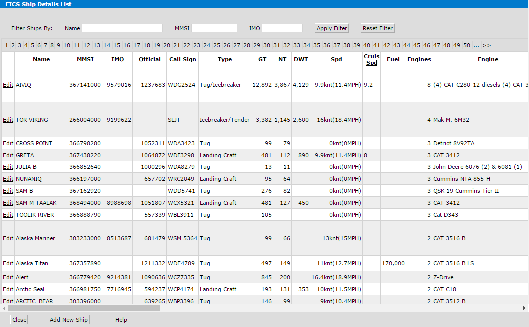Sort ships by Call Sign header

click(183, 59)
